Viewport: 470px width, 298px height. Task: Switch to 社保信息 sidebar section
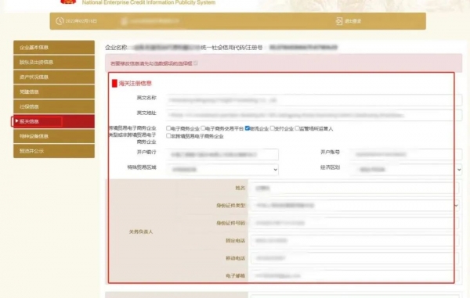(x=54, y=106)
